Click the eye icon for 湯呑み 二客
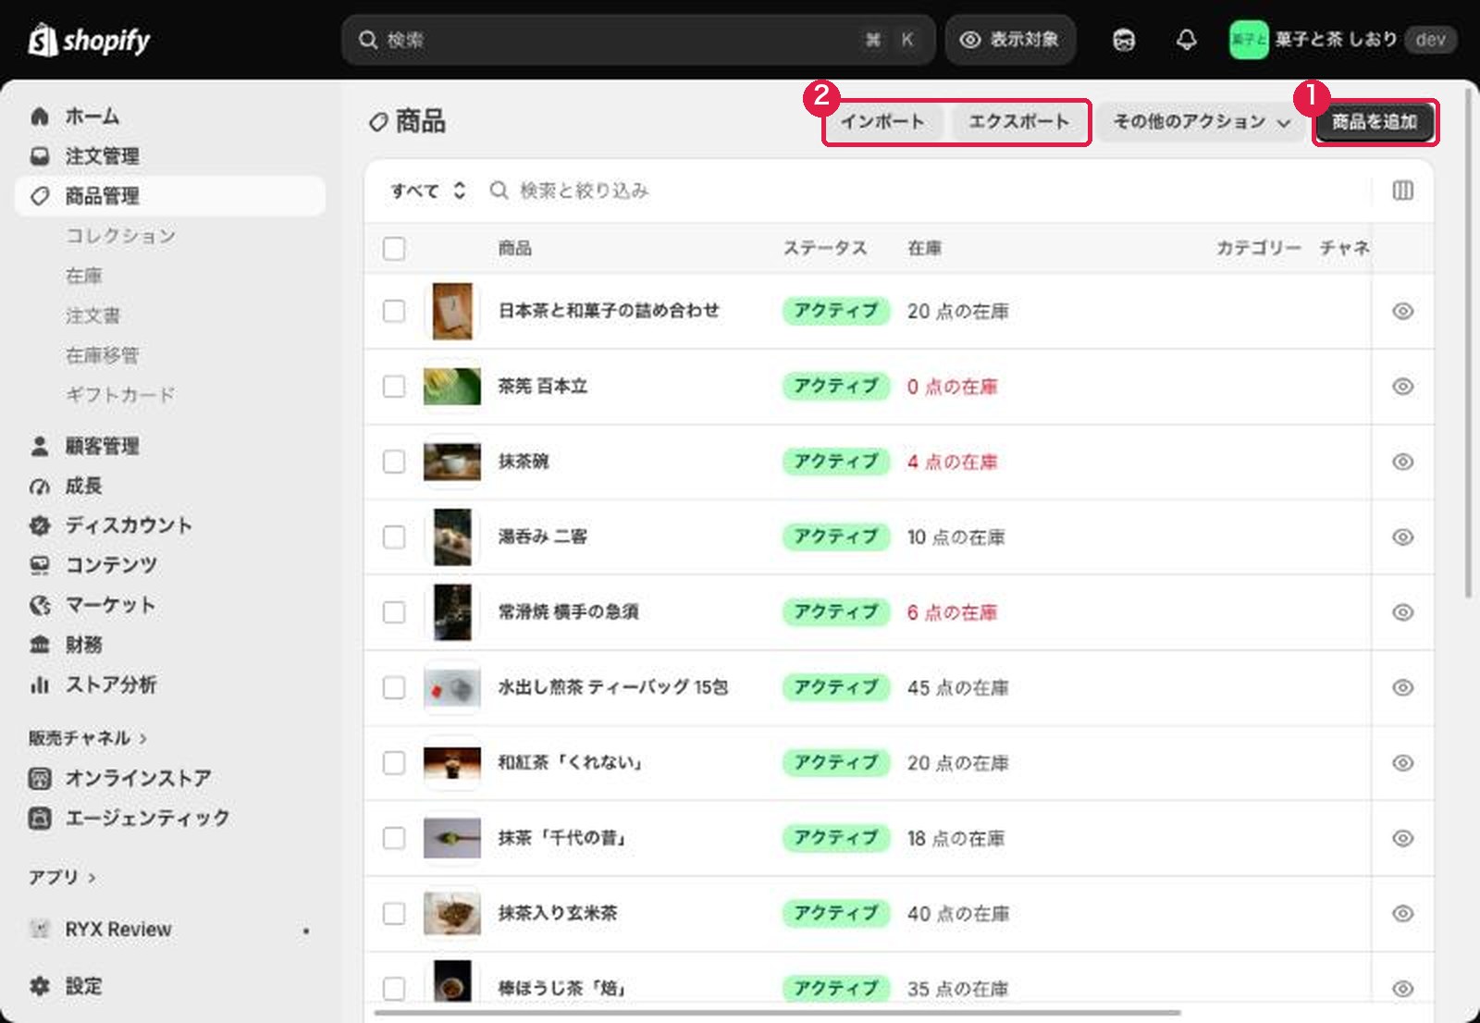 click(x=1402, y=536)
